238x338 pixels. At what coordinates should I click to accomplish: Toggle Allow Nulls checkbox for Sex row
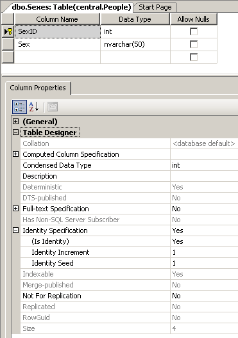click(194, 44)
